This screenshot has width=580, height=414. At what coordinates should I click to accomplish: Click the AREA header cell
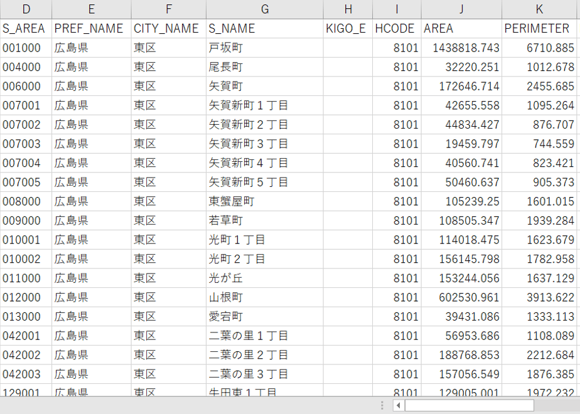pos(461,28)
